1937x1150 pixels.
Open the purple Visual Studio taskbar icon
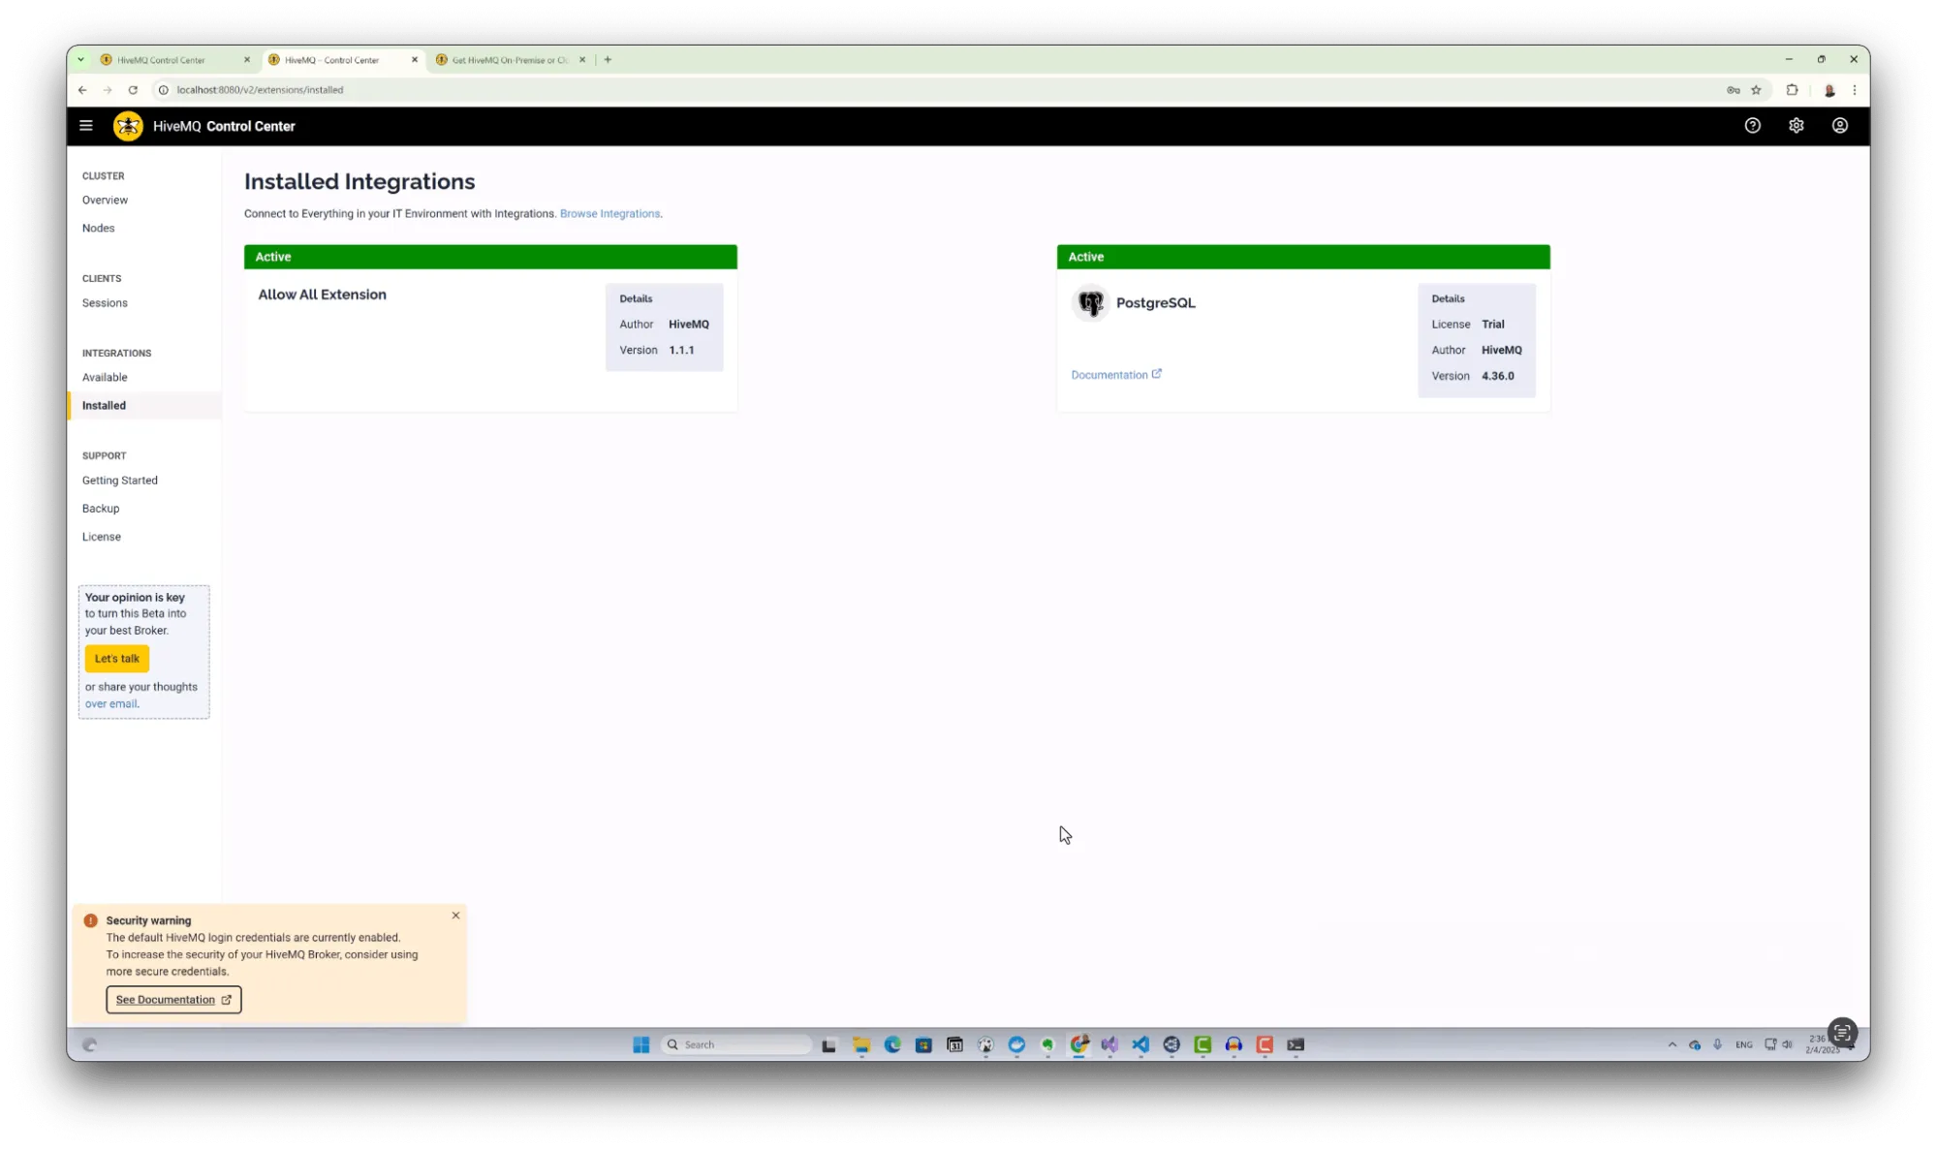(1109, 1044)
